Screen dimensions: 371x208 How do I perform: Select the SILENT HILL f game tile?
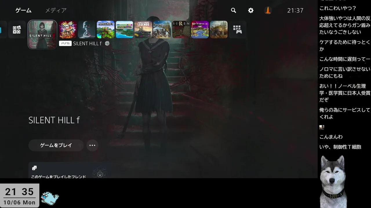pyautogui.click(x=42, y=34)
